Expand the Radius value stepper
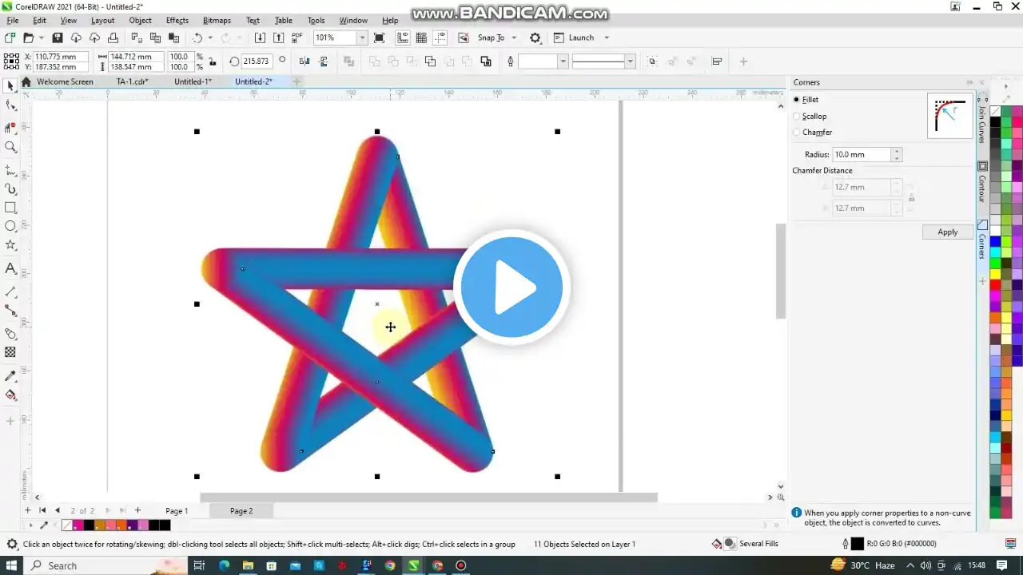1023x575 pixels. point(896,154)
